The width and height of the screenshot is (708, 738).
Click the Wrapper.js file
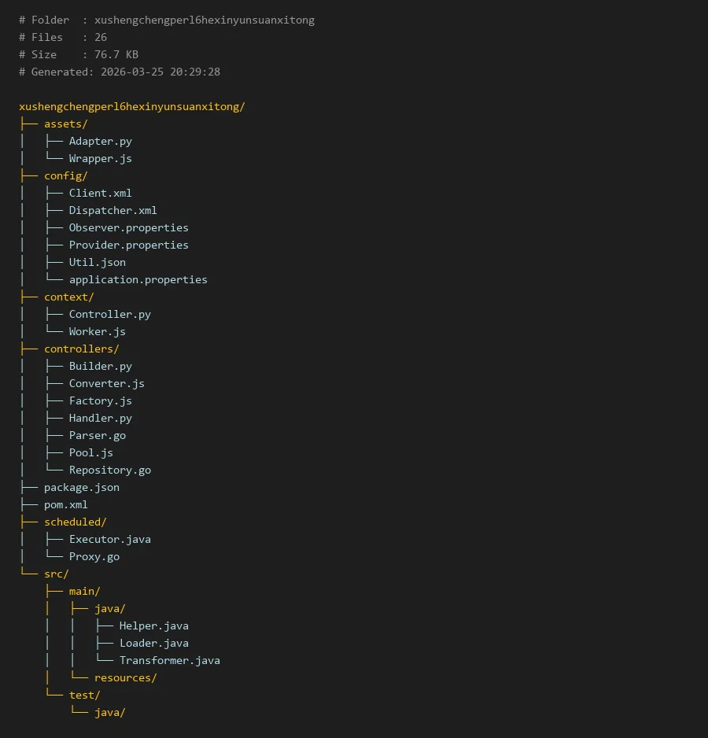tap(100, 159)
